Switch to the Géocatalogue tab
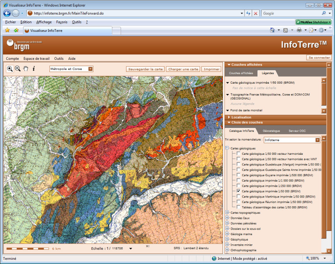Image resolution: width=335 pixels, height=264 pixels. (x=271, y=131)
